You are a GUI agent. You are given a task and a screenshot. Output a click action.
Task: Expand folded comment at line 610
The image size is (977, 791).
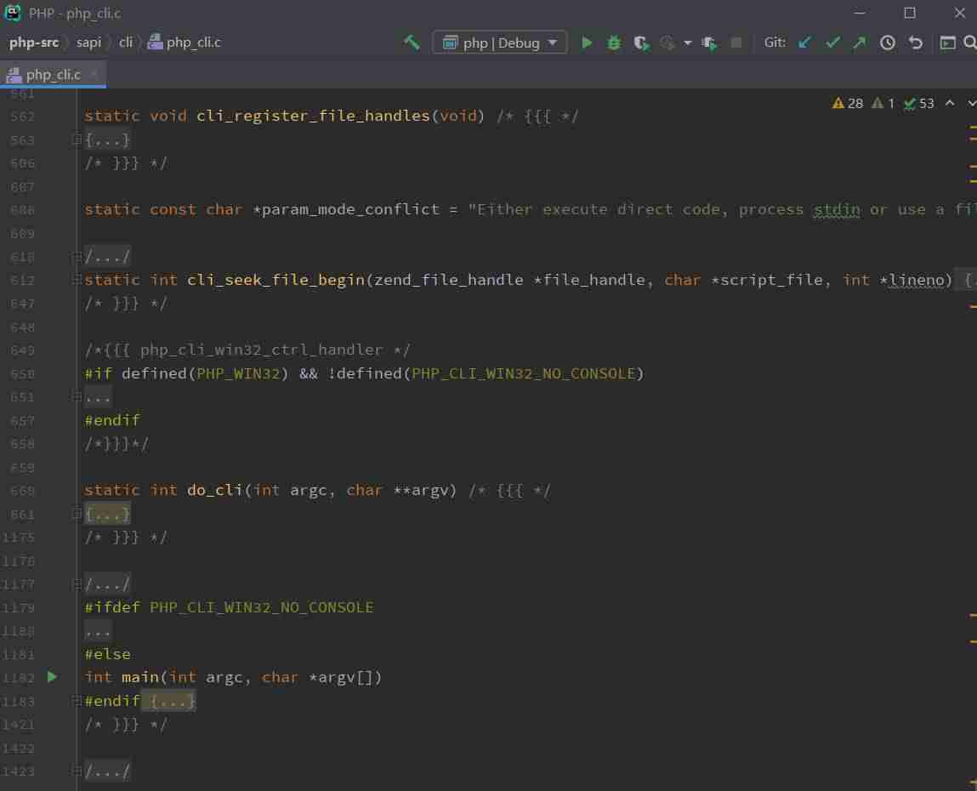click(107, 256)
